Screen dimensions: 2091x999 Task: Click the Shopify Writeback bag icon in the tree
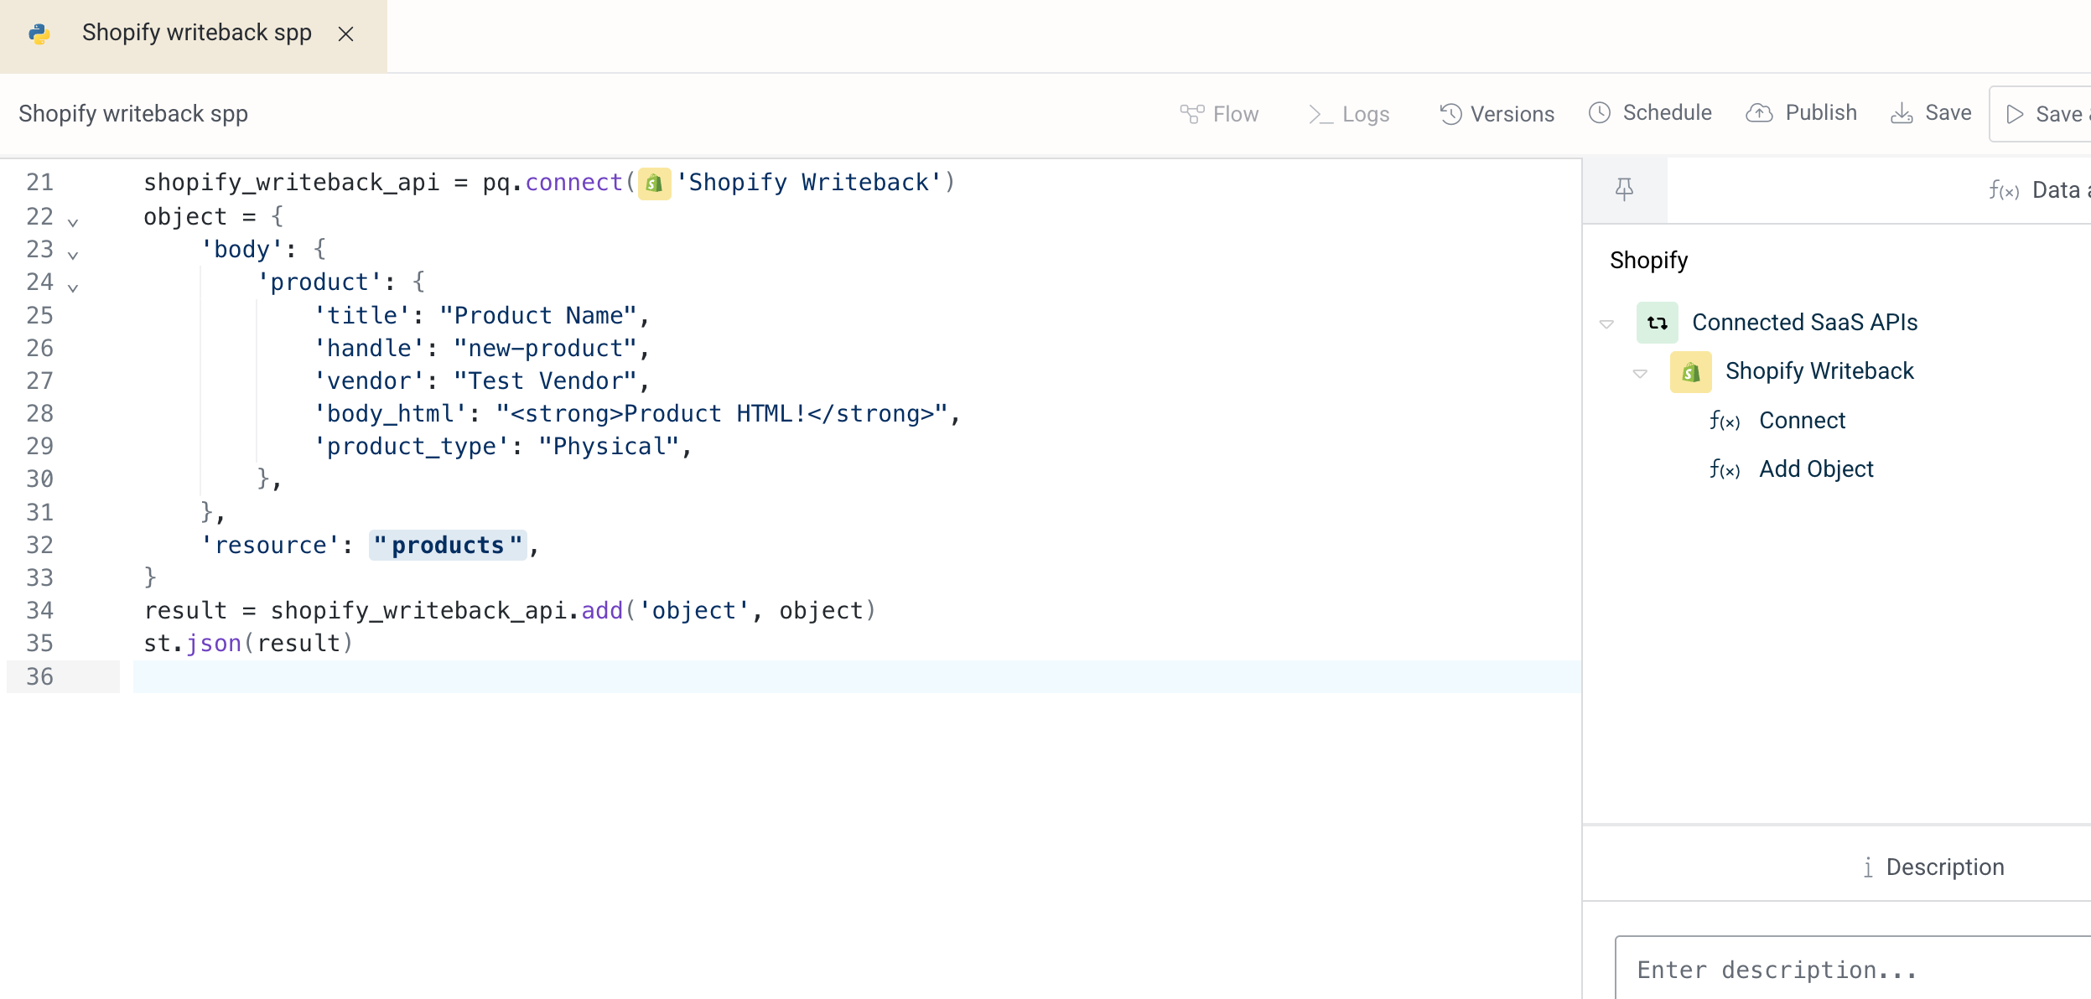pos(1691,372)
